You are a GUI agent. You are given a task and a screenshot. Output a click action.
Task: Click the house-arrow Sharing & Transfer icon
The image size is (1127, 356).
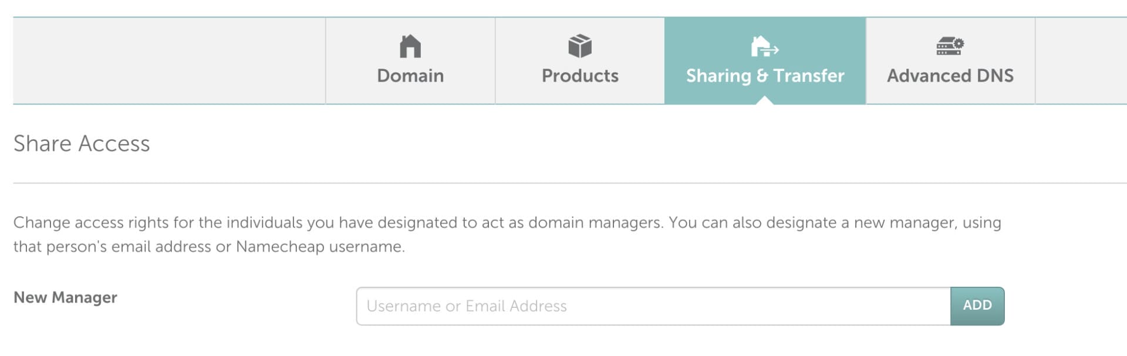(764, 46)
